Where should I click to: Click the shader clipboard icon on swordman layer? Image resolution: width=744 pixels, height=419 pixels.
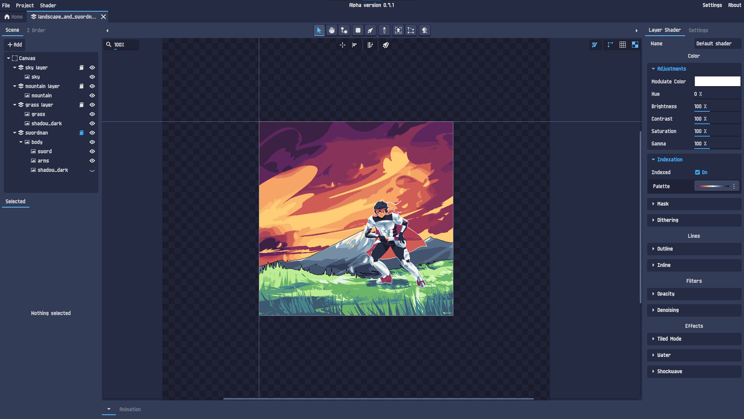point(81,133)
